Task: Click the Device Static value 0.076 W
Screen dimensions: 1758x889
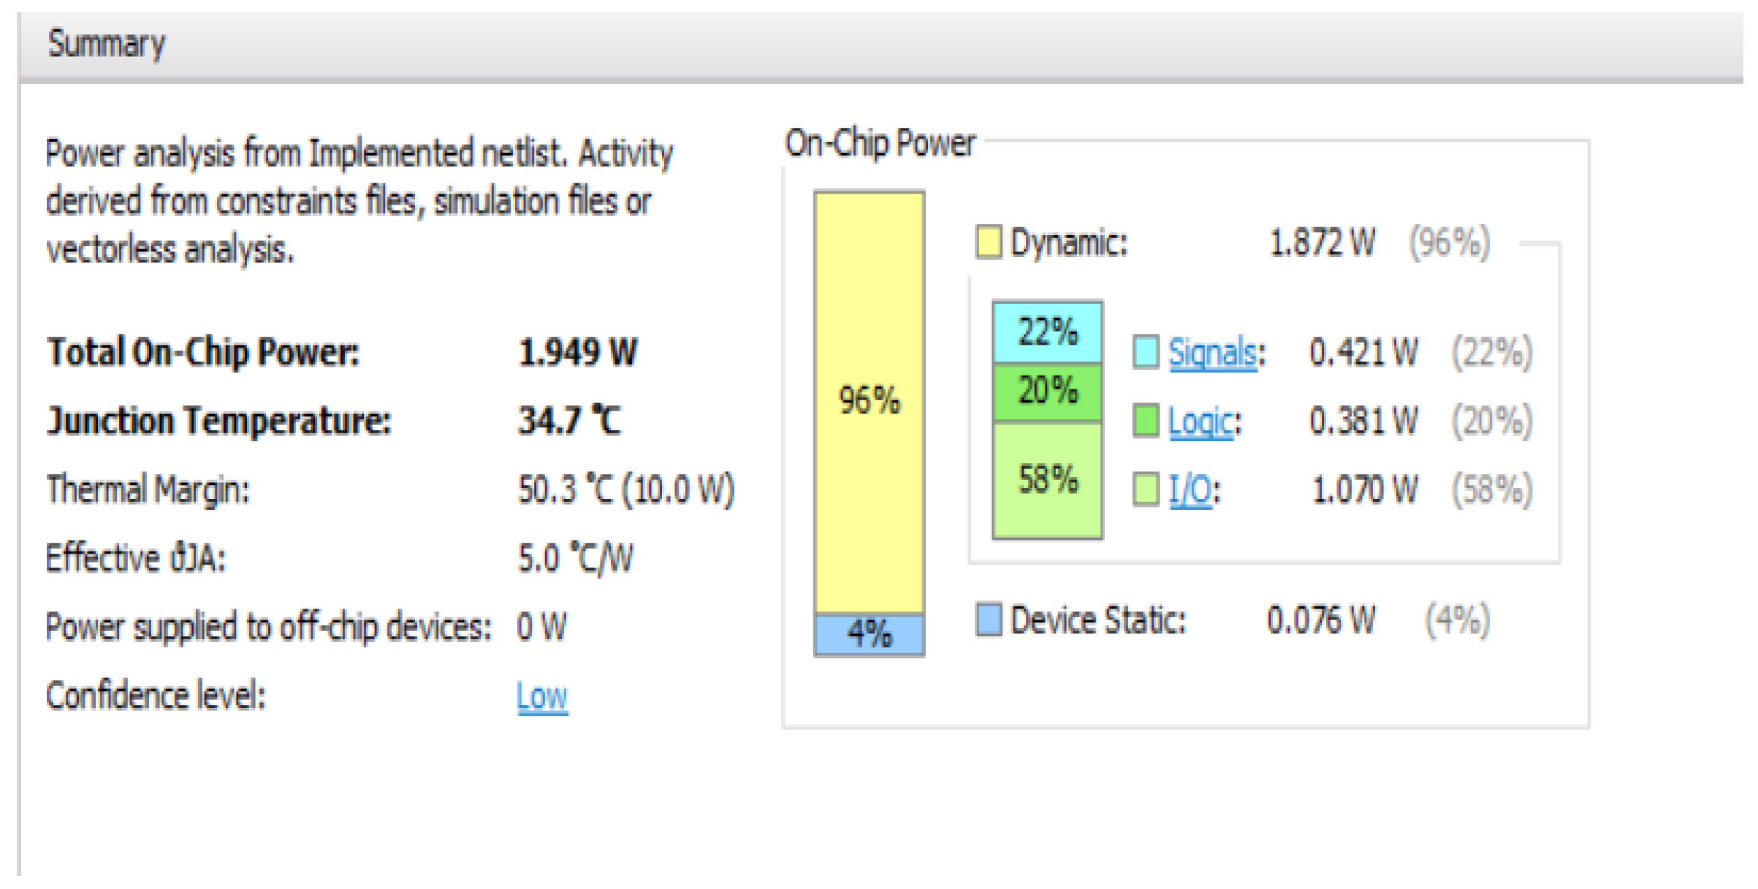Action: click(x=1320, y=620)
